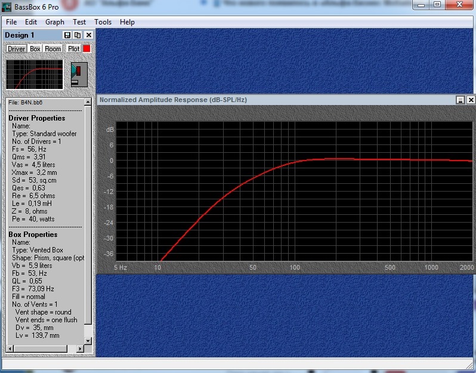Viewport: 476px width, 373px height.
Task: Open the Room settings button
Action: [53, 48]
